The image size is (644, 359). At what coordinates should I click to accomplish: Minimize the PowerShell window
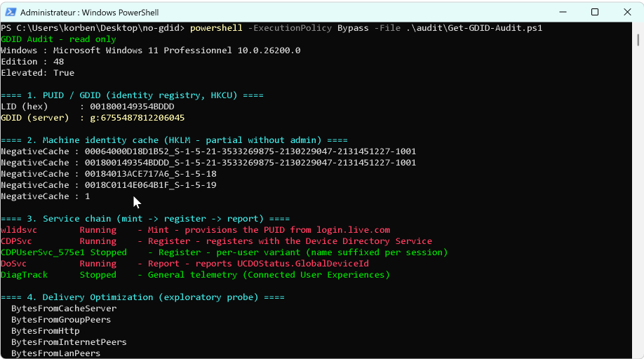563,13
